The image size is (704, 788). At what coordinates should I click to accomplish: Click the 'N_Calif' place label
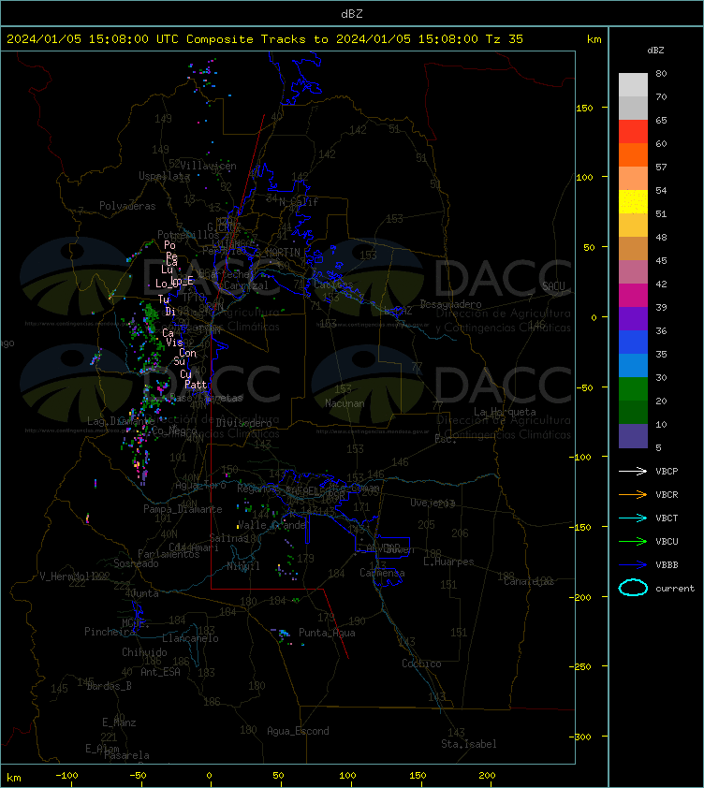(299, 202)
